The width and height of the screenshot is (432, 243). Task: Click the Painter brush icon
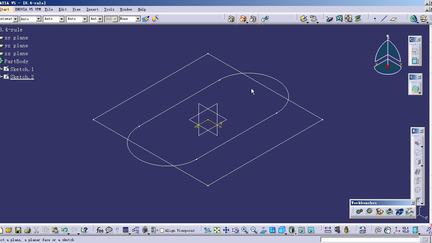click(x=146, y=18)
